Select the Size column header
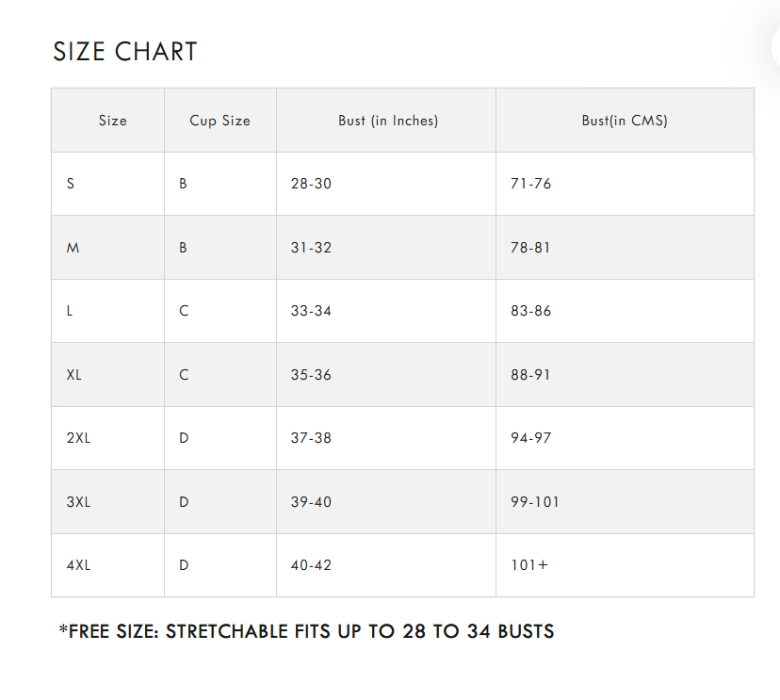The image size is (780, 700). click(112, 121)
